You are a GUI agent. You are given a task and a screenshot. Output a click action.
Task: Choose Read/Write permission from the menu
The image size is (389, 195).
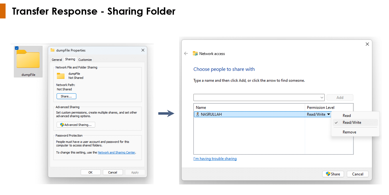click(x=355, y=122)
